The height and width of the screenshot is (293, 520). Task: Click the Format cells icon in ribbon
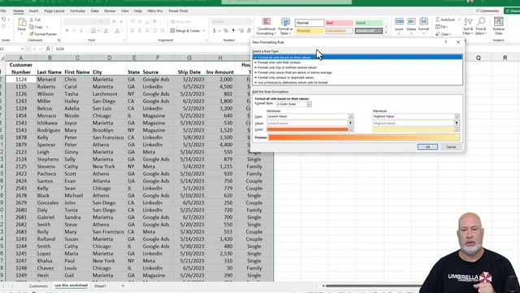(x=423, y=22)
